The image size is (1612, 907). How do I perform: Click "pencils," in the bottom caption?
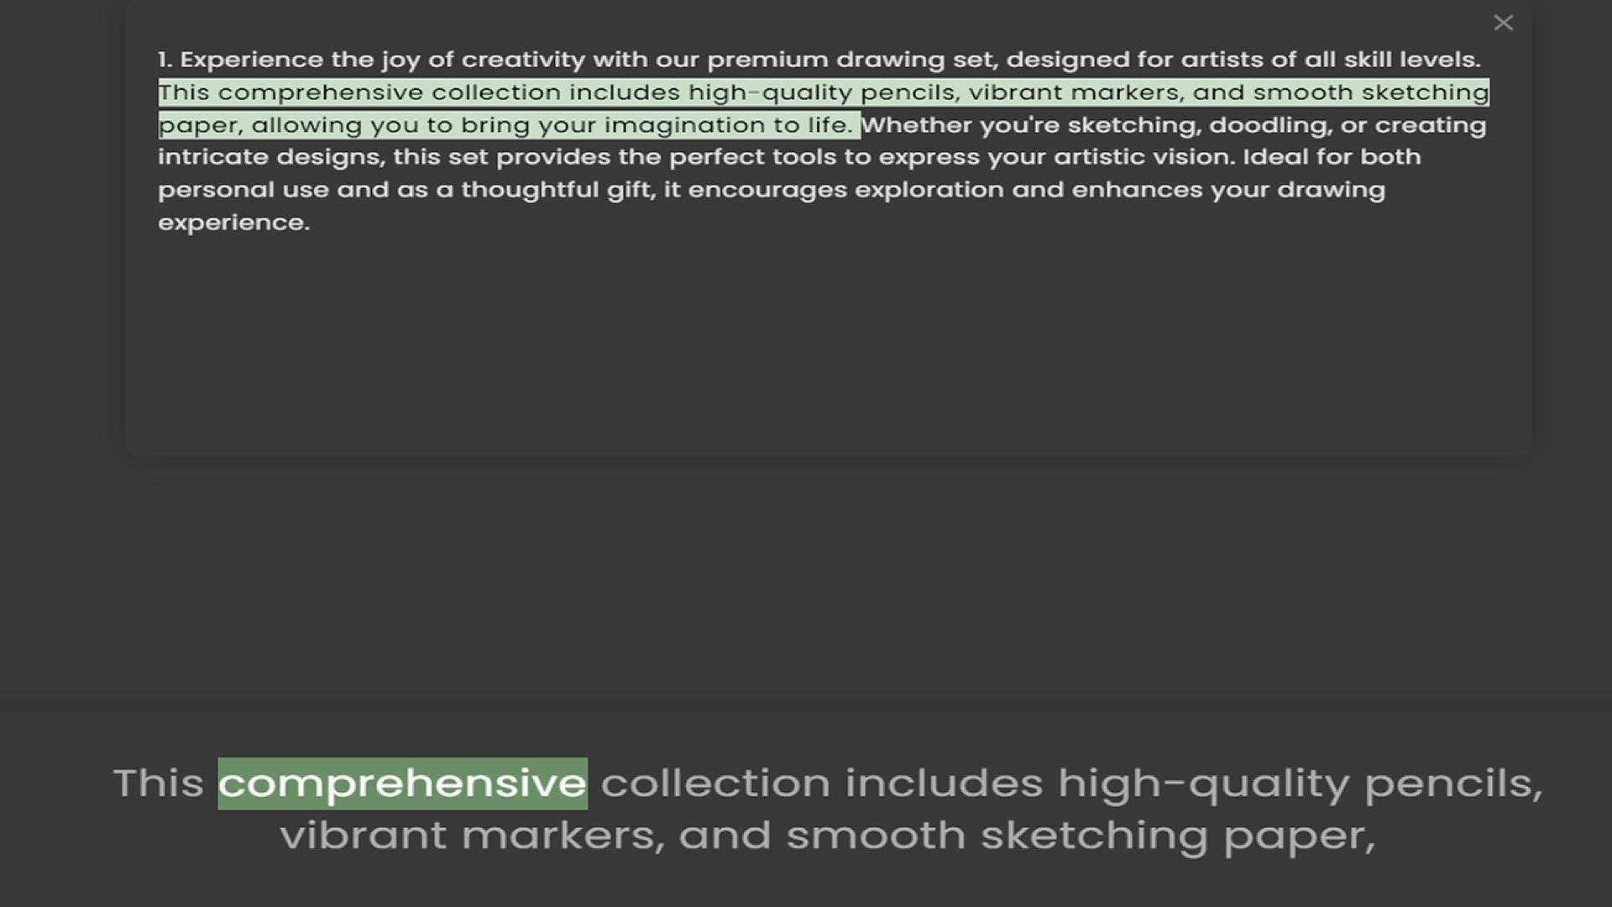coord(1453,785)
